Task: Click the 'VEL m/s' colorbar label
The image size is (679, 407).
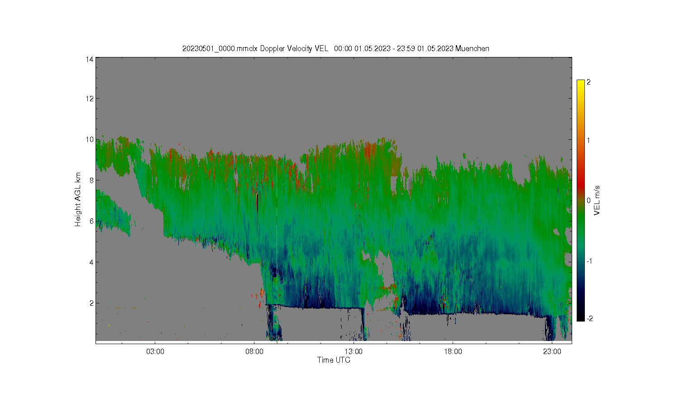Action: click(597, 200)
